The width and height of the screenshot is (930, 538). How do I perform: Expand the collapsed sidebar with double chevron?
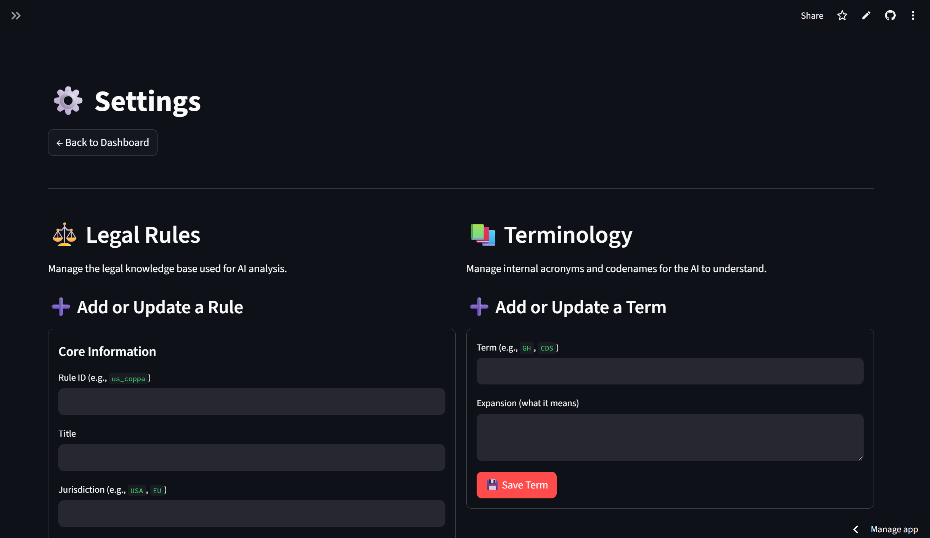[16, 16]
